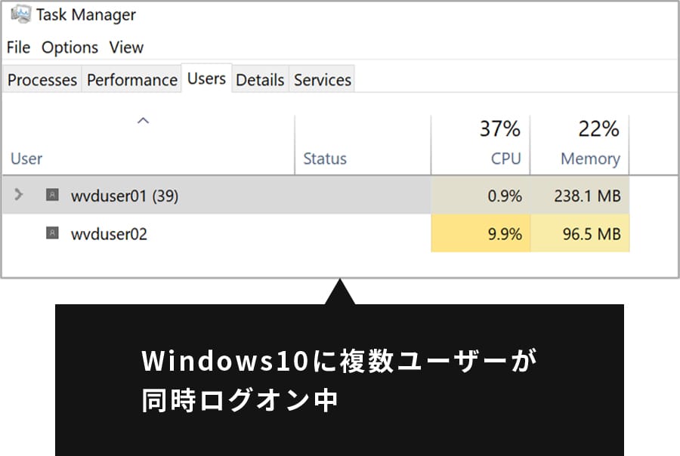The width and height of the screenshot is (680, 456).
Task: Sort by the Status column header
Action: pyautogui.click(x=363, y=145)
